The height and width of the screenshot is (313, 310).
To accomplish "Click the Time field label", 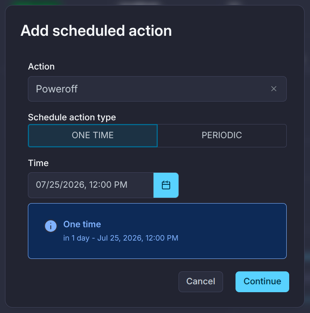I will click(38, 163).
